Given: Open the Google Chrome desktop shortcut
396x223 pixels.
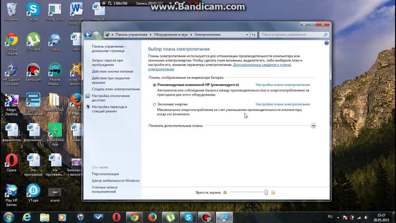Looking at the screenshot, I should 11,44.
